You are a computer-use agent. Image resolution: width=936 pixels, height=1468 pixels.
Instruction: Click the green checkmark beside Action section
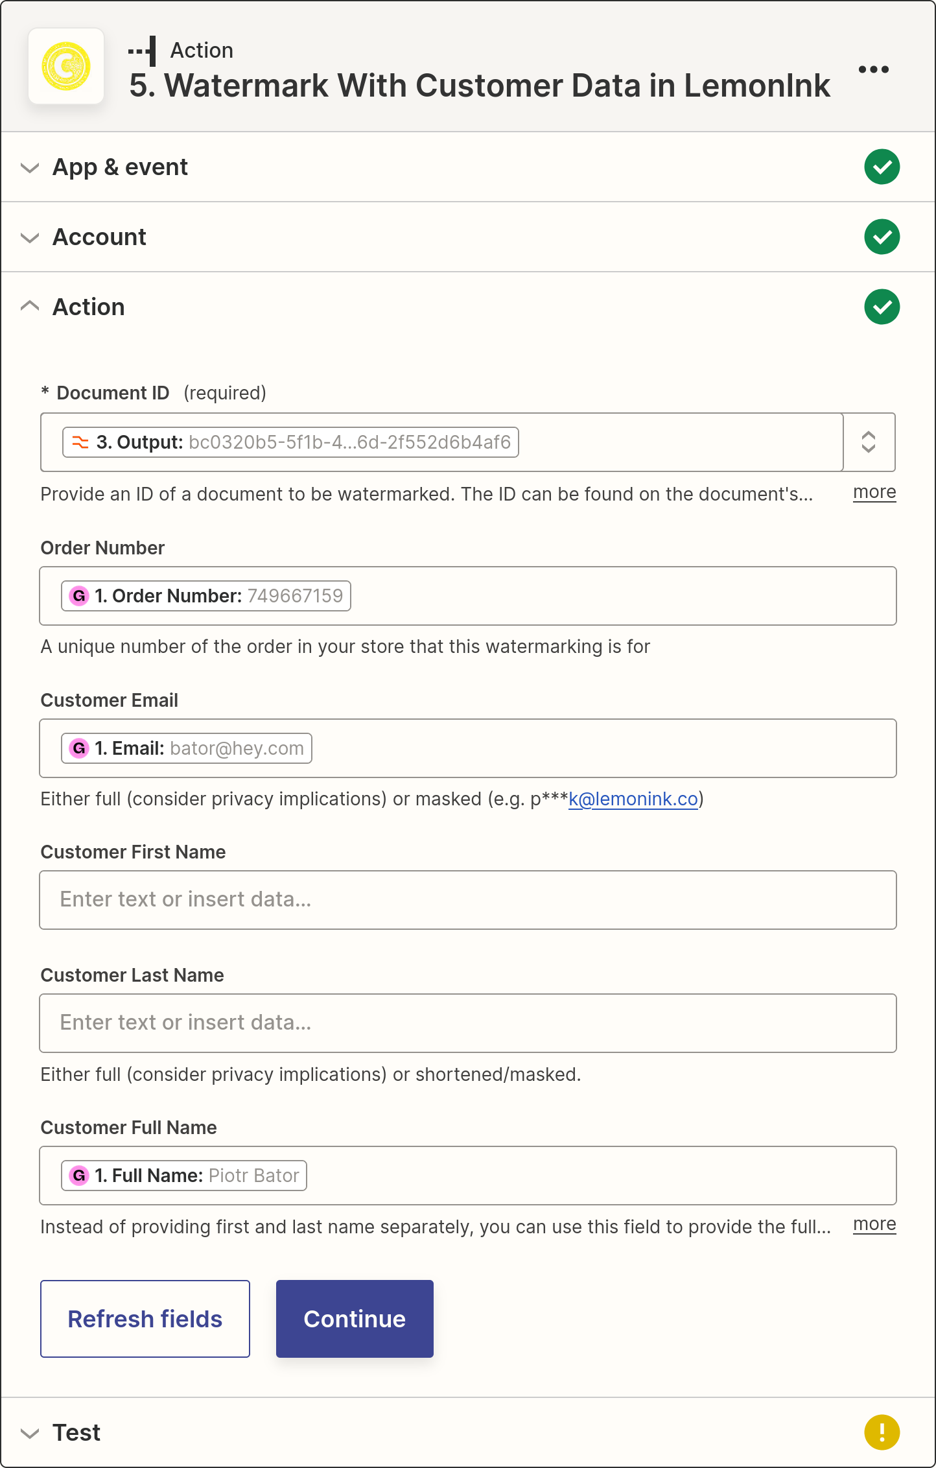(882, 307)
